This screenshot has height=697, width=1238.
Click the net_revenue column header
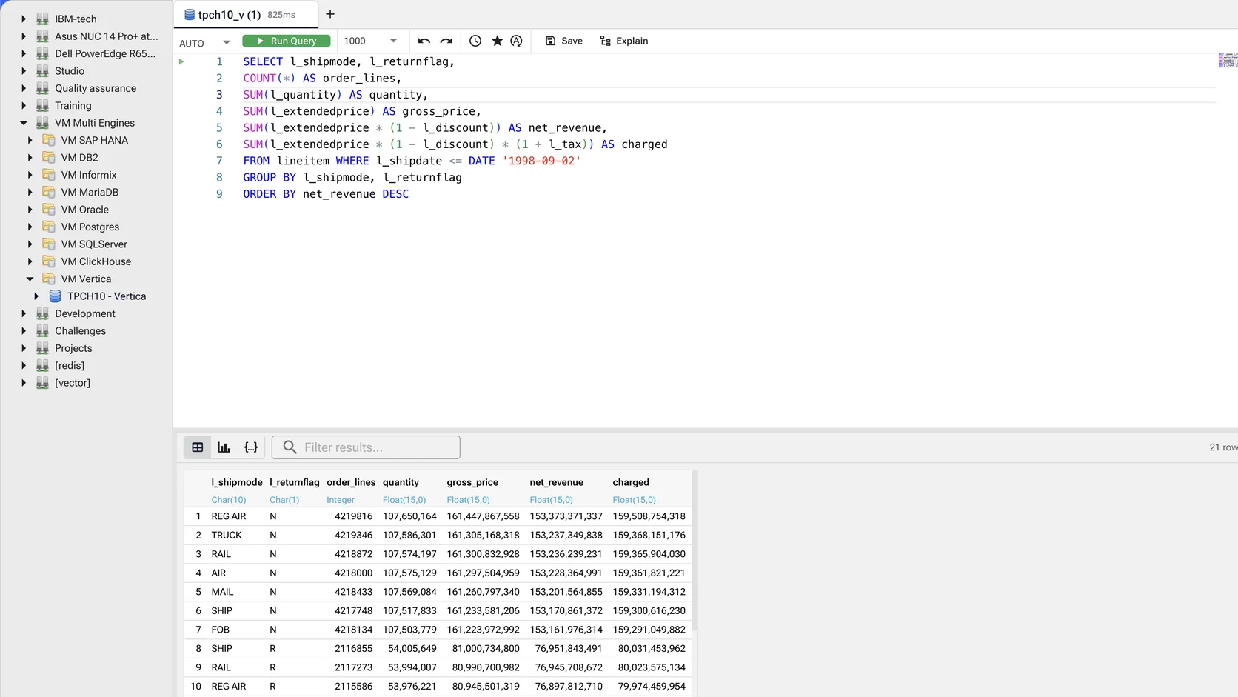(x=556, y=482)
